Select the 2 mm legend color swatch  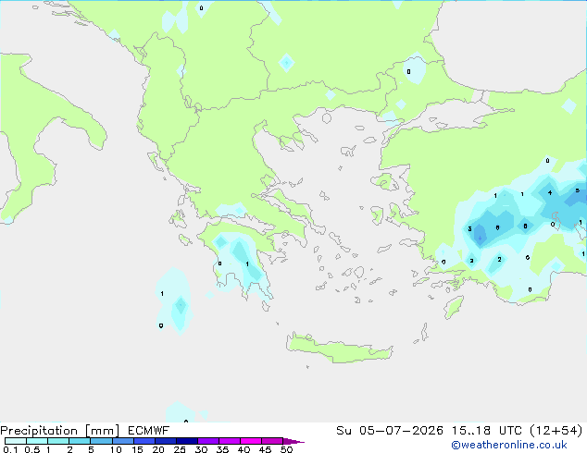(80, 441)
